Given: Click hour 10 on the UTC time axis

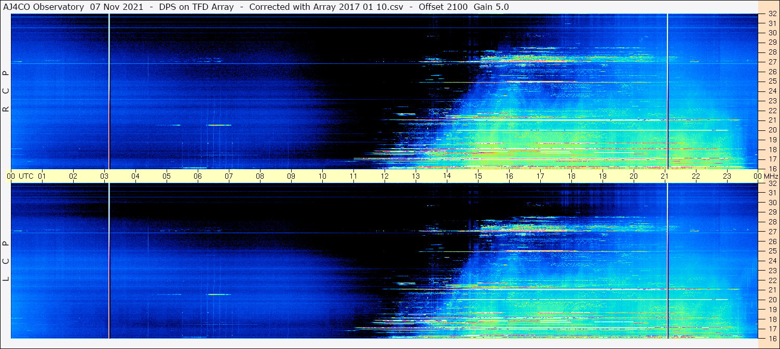Looking at the screenshot, I should tap(322, 176).
